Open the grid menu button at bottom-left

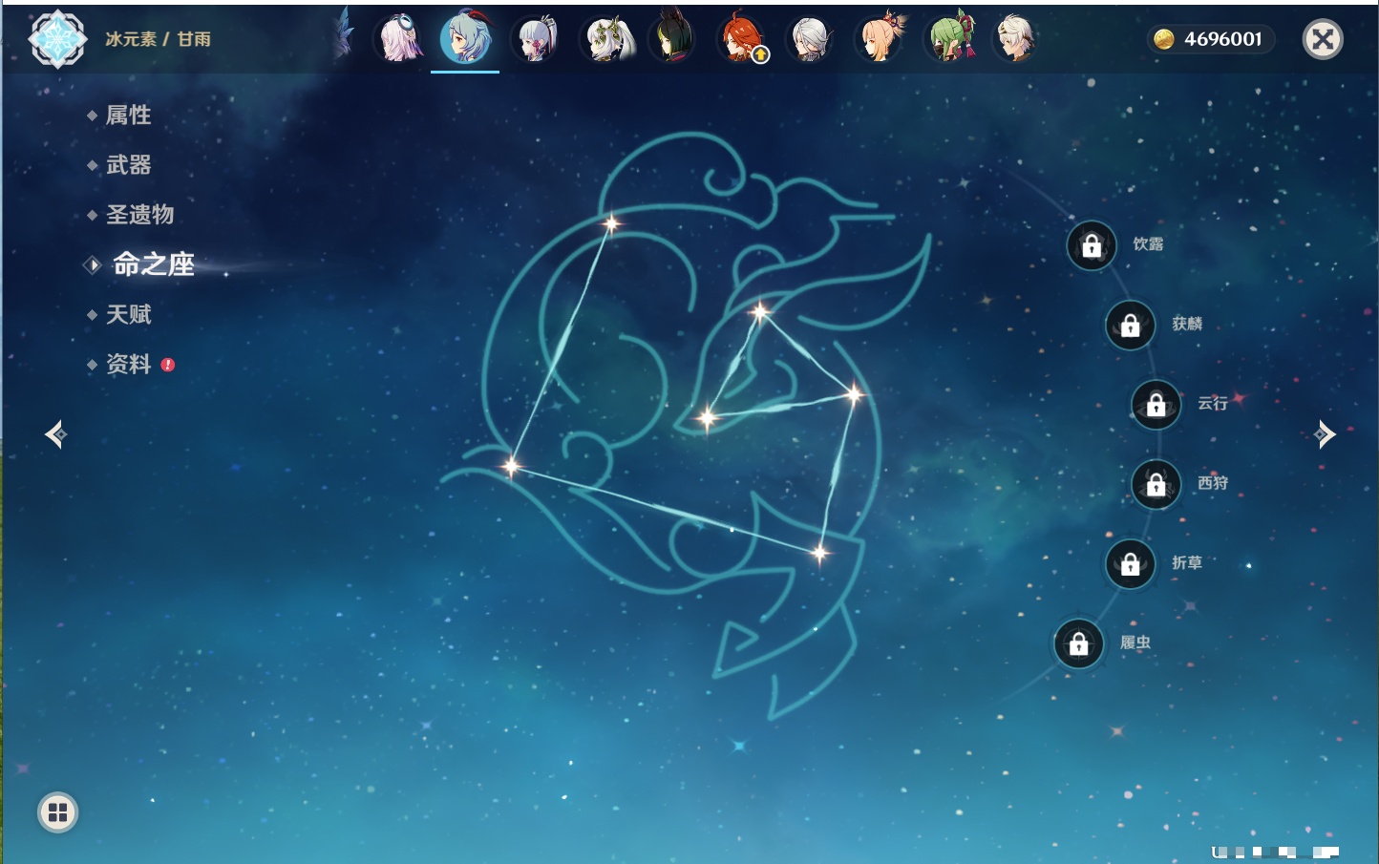pyautogui.click(x=57, y=812)
